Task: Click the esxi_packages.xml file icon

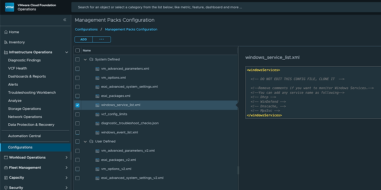Action: click(x=98, y=96)
